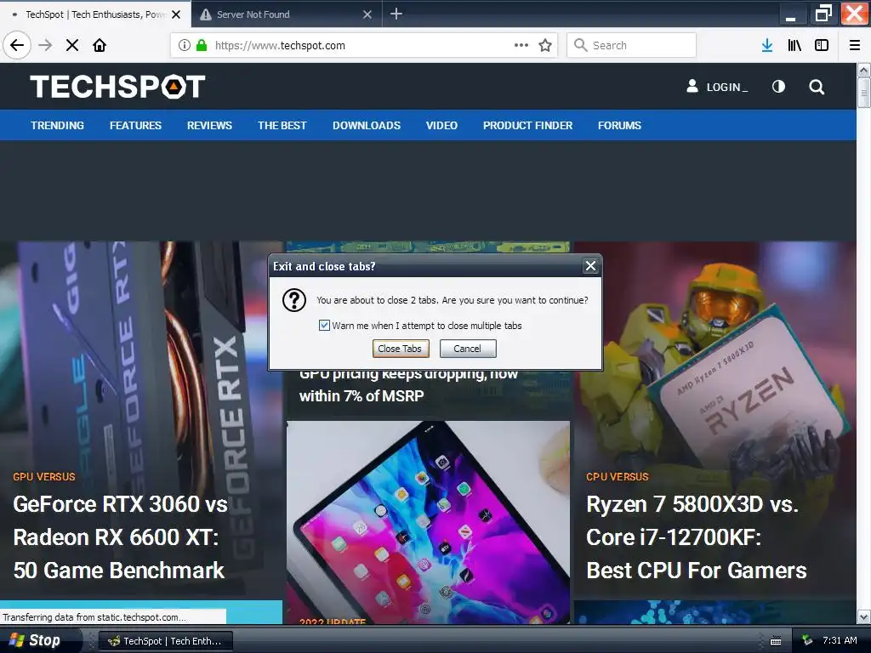Click the vertical scrollbar thumb

click(863, 93)
